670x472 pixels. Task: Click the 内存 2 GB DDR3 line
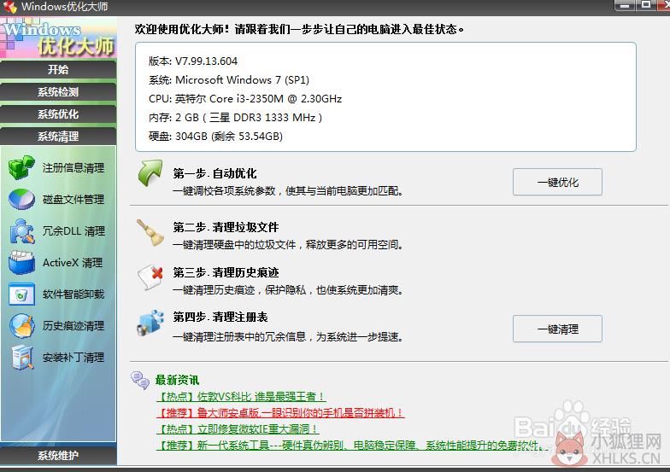(x=235, y=118)
